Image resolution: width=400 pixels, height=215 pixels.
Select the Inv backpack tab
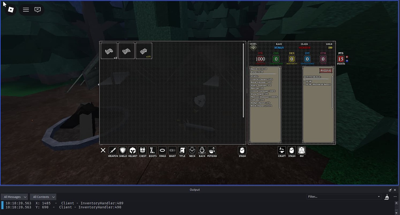click(302, 151)
